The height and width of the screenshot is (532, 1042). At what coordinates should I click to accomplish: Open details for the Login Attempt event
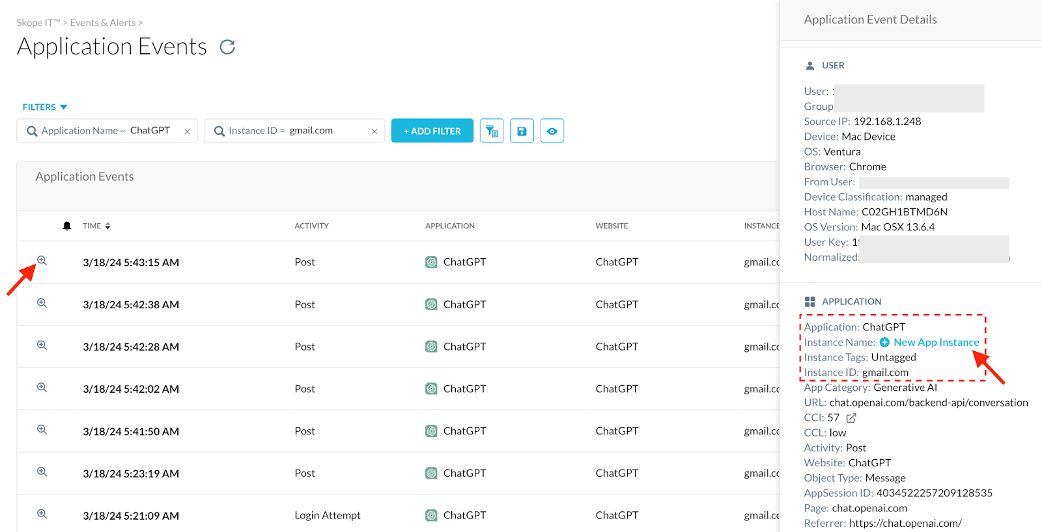[x=42, y=514]
